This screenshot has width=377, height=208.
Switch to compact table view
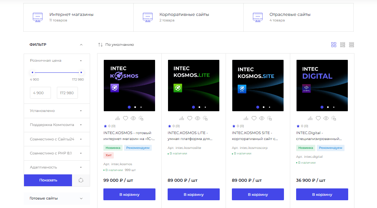(352, 45)
